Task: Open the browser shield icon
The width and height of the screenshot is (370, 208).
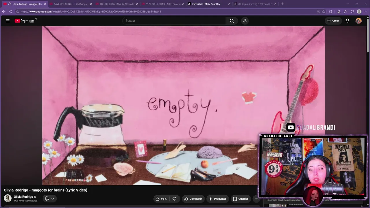Action: coord(352,12)
